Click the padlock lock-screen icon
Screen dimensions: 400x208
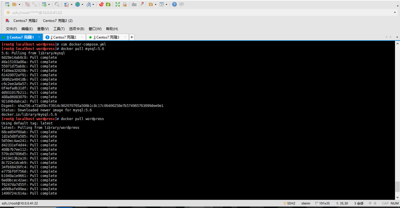pos(125,4)
